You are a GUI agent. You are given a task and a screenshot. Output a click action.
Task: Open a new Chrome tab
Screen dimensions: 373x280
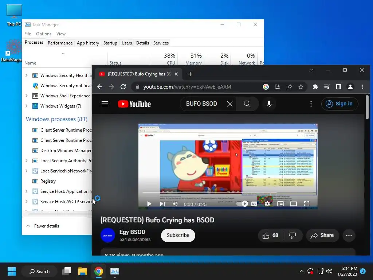tap(190, 74)
